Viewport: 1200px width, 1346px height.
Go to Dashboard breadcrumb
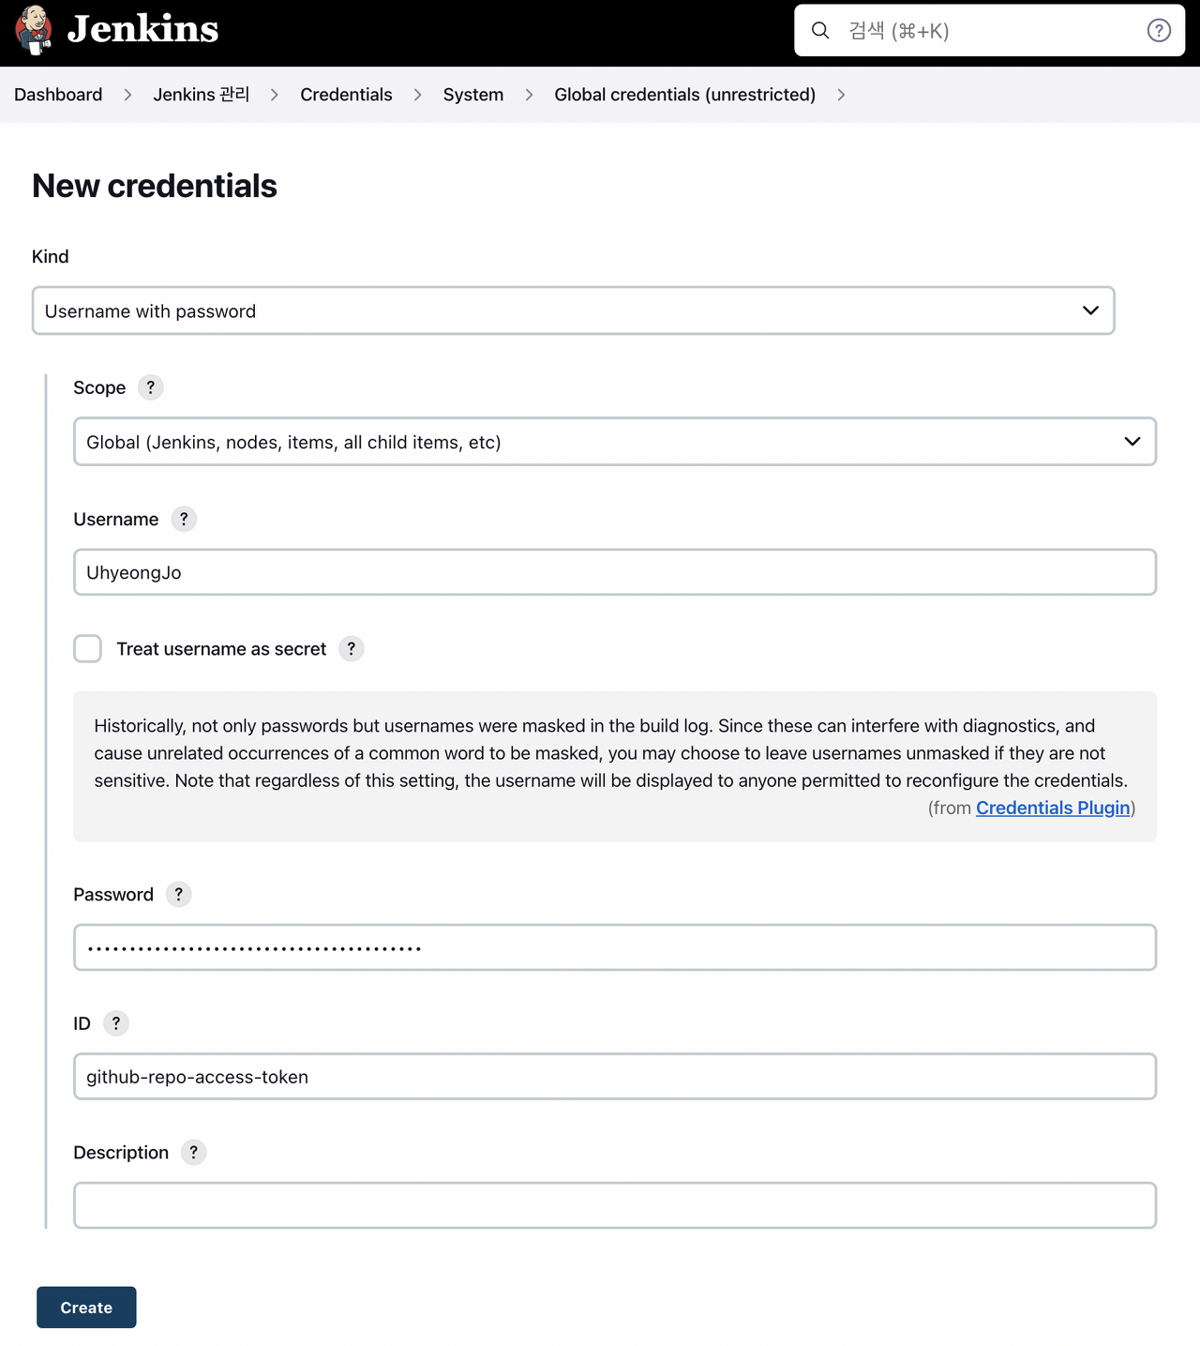click(x=58, y=95)
